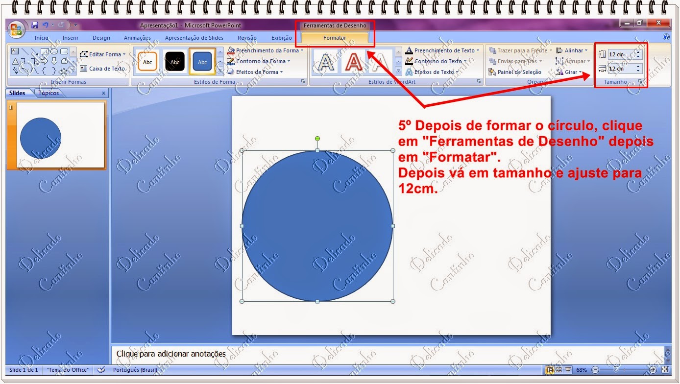Apply the blue Abc shape style
This screenshot has width=680, height=384.
[x=202, y=62]
